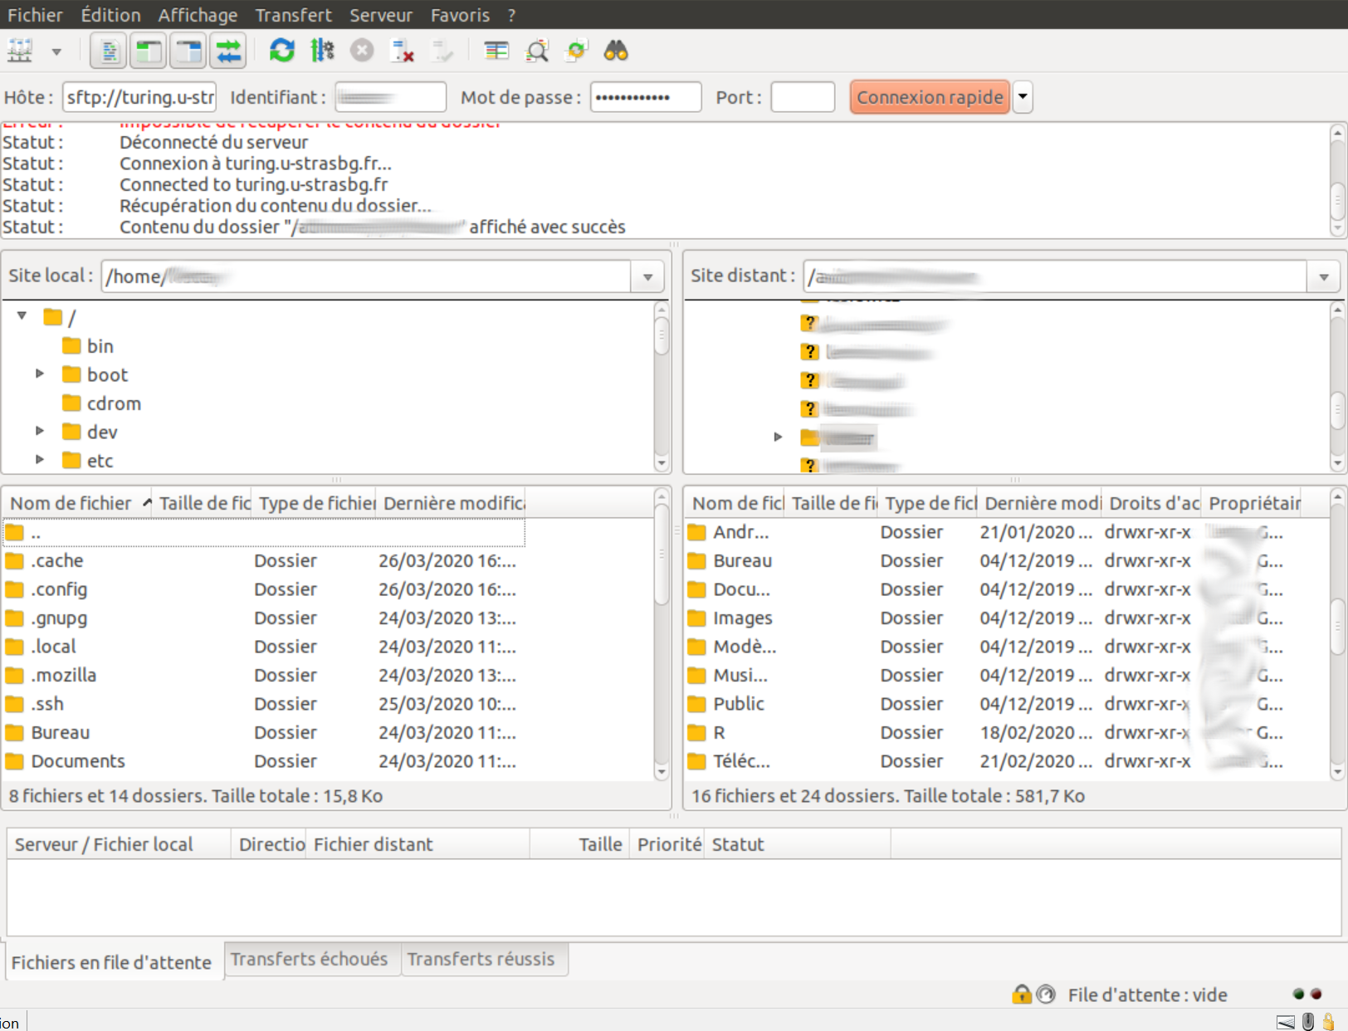Click the Port input field
Viewport: 1348px width, 1031px height.
point(802,97)
